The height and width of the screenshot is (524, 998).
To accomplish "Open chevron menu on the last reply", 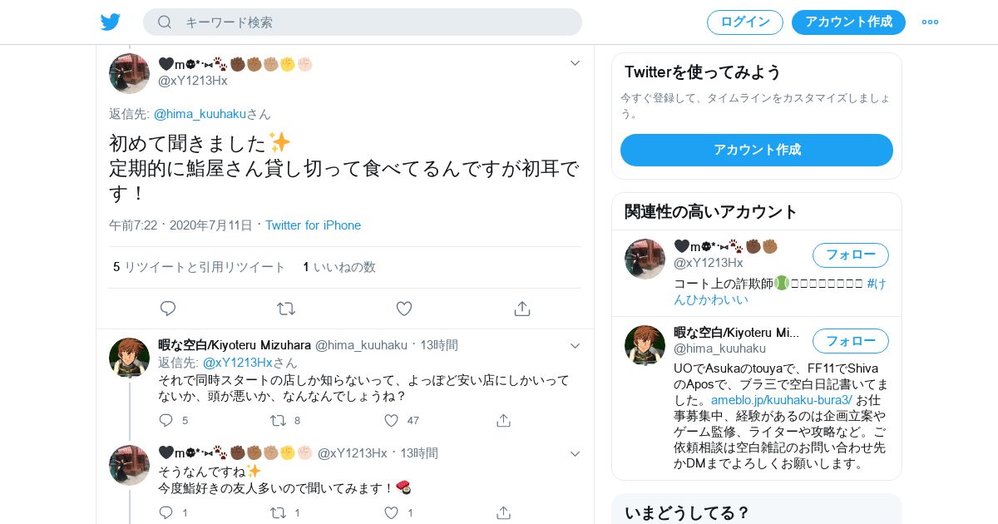I will pyautogui.click(x=575, y=453).
